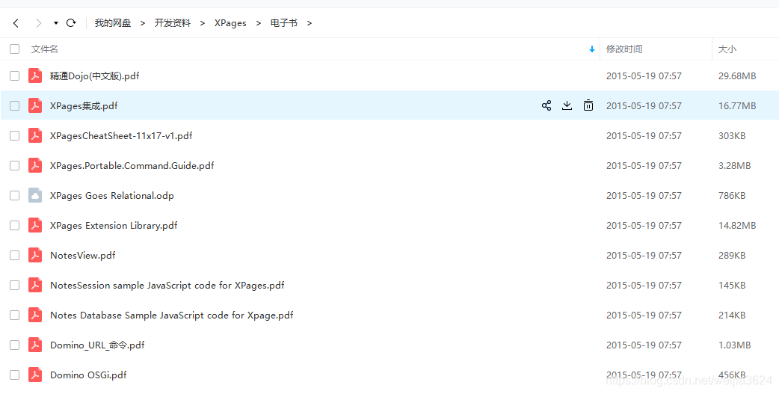The image size is (779, 394).
Task: Click PDF icon of Domino_URL_命令.pdf
Action: click(x=35, y=345)
